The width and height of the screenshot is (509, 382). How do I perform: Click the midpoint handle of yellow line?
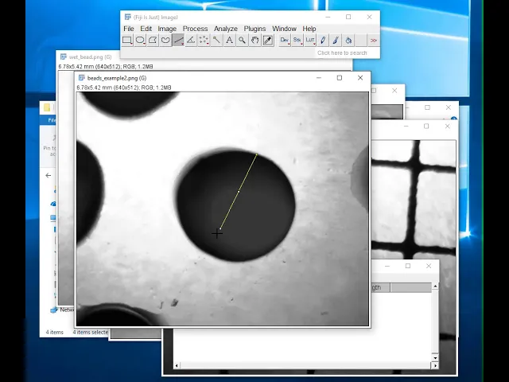[x=239, y=192]
